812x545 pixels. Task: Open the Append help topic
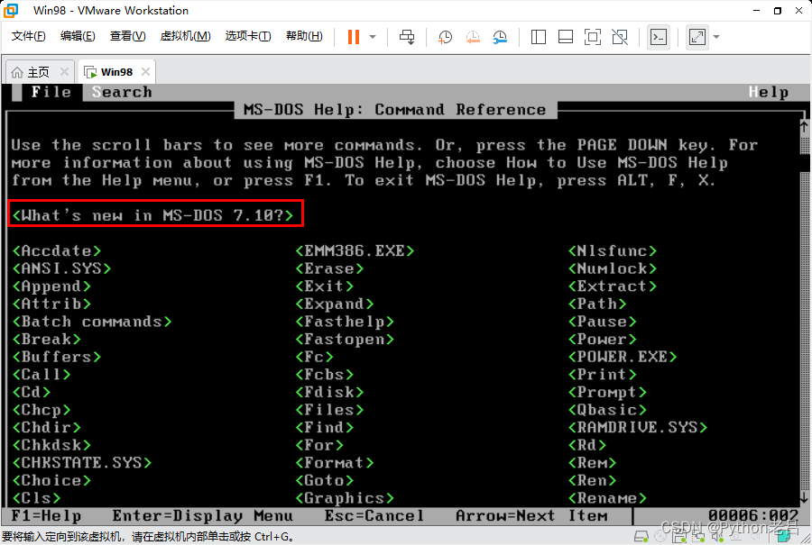coord(51,286)
